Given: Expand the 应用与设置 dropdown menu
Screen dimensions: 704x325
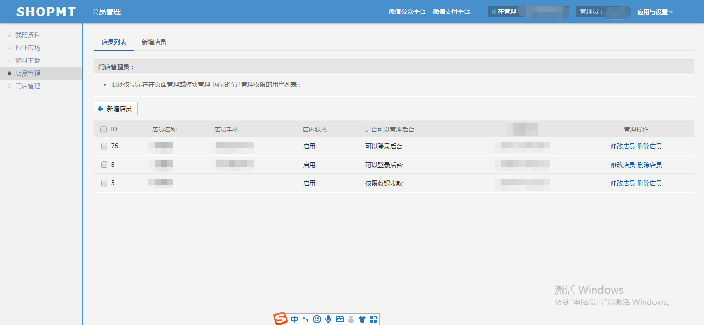Looking at the screenshot, I should pyautogui.click(x=655, y=12).
